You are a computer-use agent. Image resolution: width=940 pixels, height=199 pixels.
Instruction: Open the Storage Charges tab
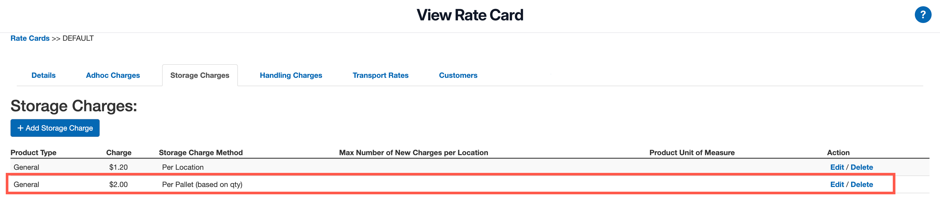[200, 75]
